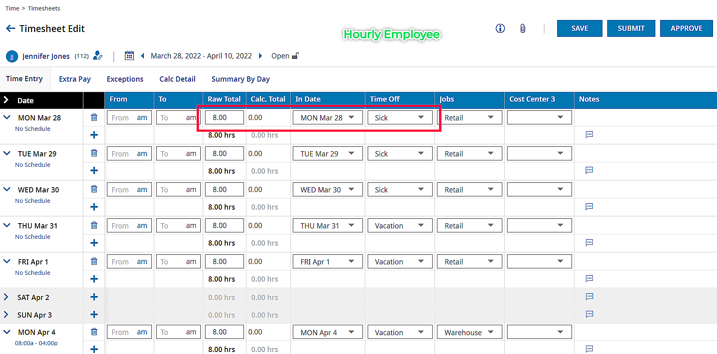
Task: Open attachments via the paperclip icon
Action: pyautogui.click(x=523, y=28)
